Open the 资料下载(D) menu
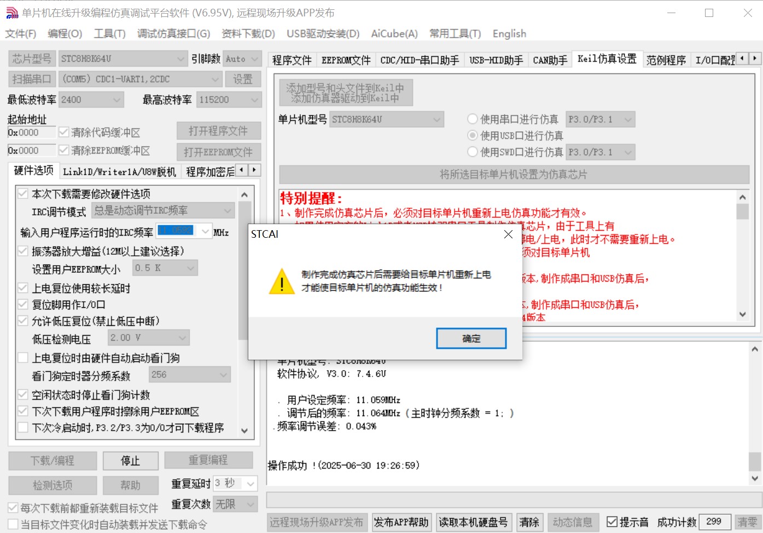 (x=248, y=34)
